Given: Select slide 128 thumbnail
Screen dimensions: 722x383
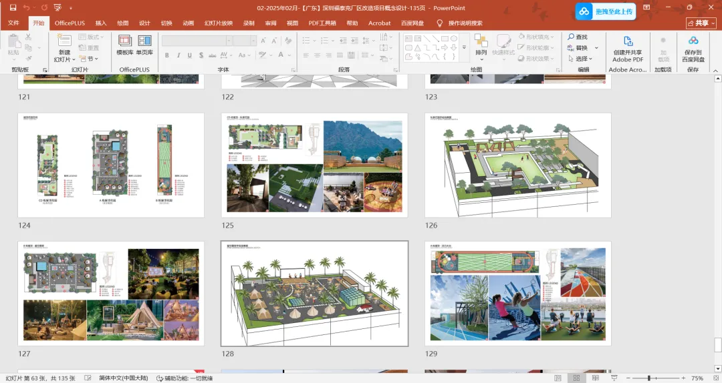Looking at the screenshot, I should pos(314,294).
